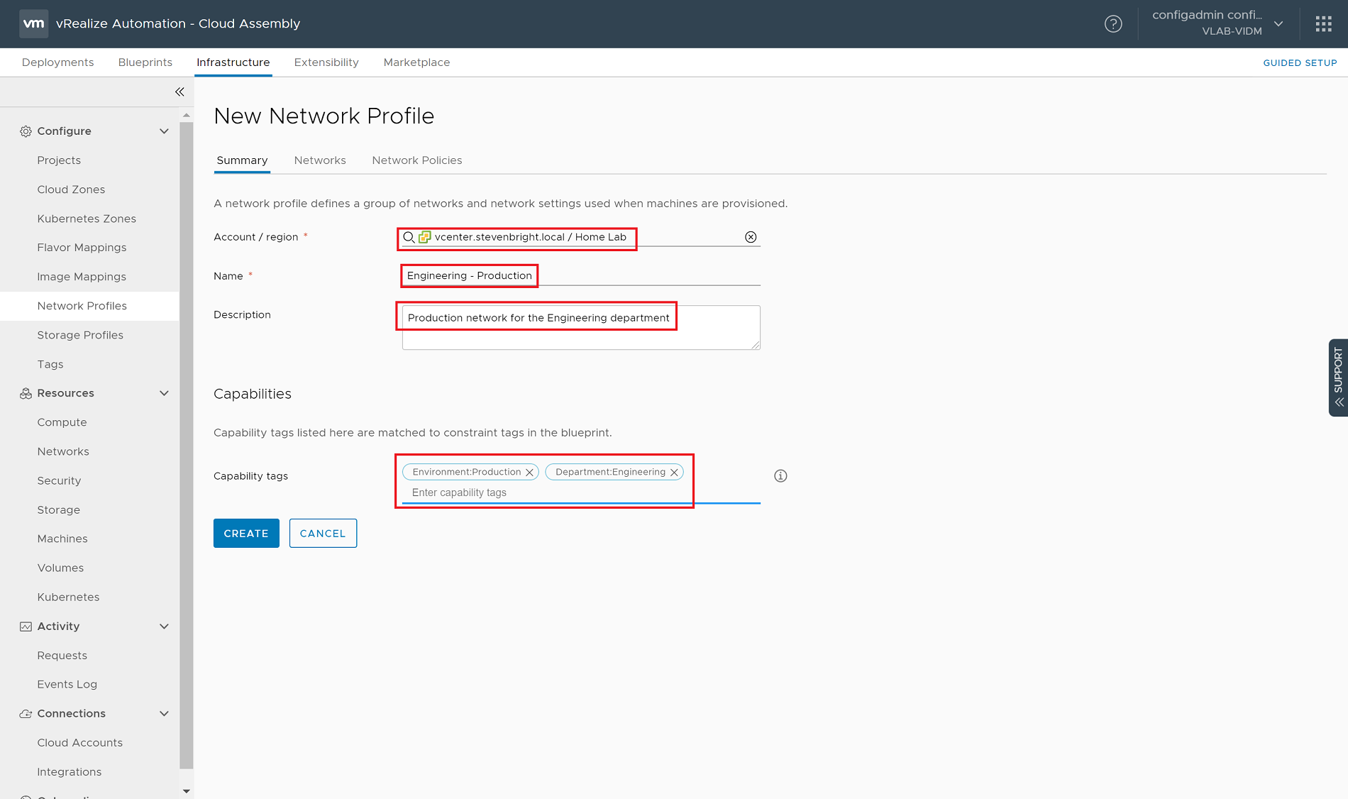Open the application launcher waffle icon
The width and height of the screenshot is (1348, 799).
pyautogui.click(x=1323, y=23)
